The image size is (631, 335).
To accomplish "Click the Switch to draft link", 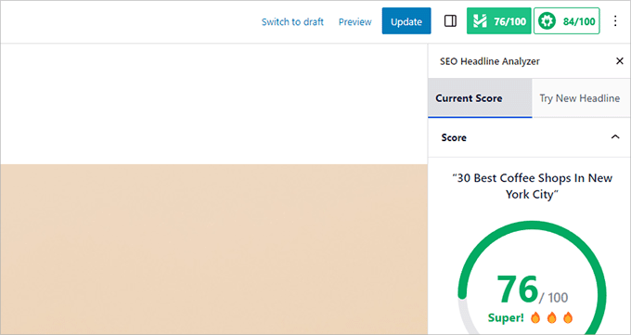I will (x=292, y=21).
